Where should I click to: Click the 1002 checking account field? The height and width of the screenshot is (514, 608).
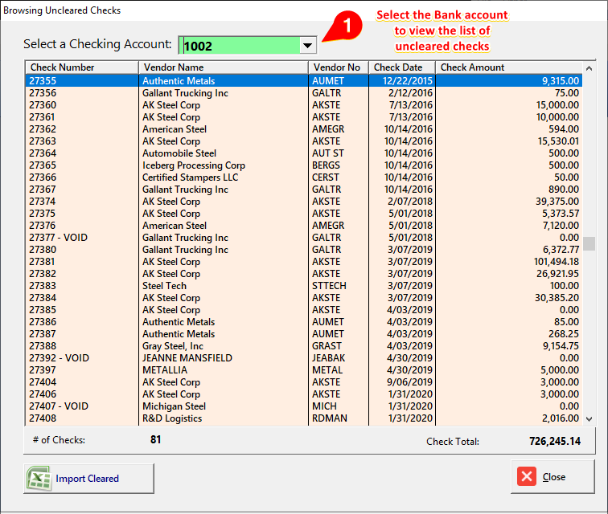pos(240,46)
